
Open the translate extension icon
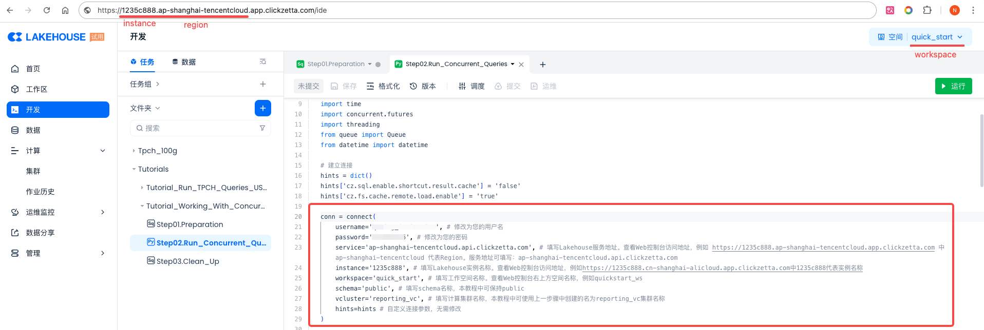[x=890, y=10]
